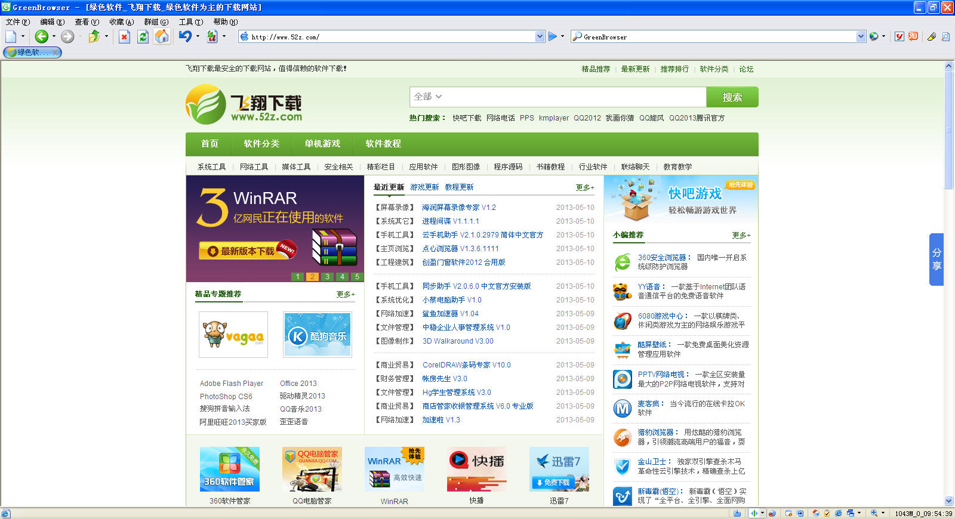955x519 pixels.
Task: Stop loading with the red X icon
Action: pos(124,36)
